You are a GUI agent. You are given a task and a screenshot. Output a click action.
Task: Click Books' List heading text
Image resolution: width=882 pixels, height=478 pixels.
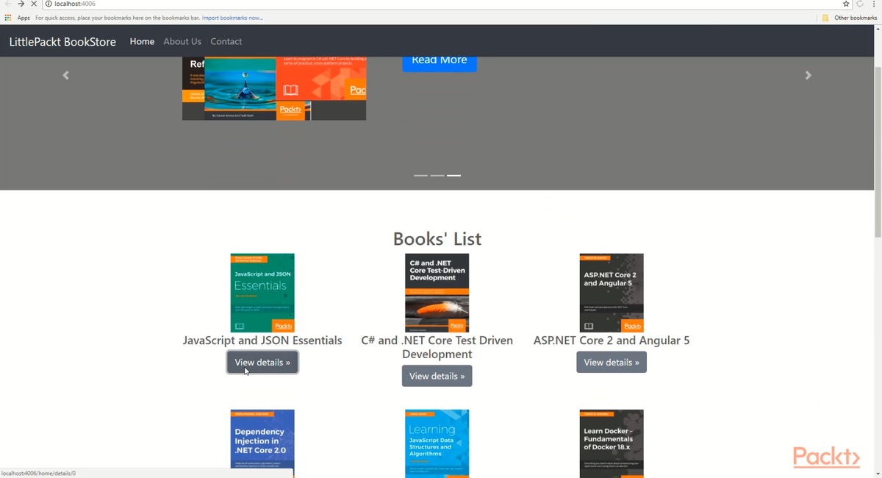[437, 239]
